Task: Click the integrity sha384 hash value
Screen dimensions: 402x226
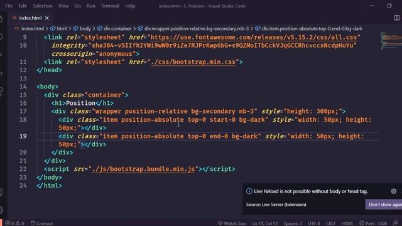Action: coord(222,45)
